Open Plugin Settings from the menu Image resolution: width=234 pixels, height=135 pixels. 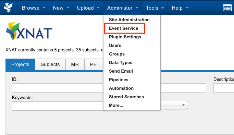[125, 37]
